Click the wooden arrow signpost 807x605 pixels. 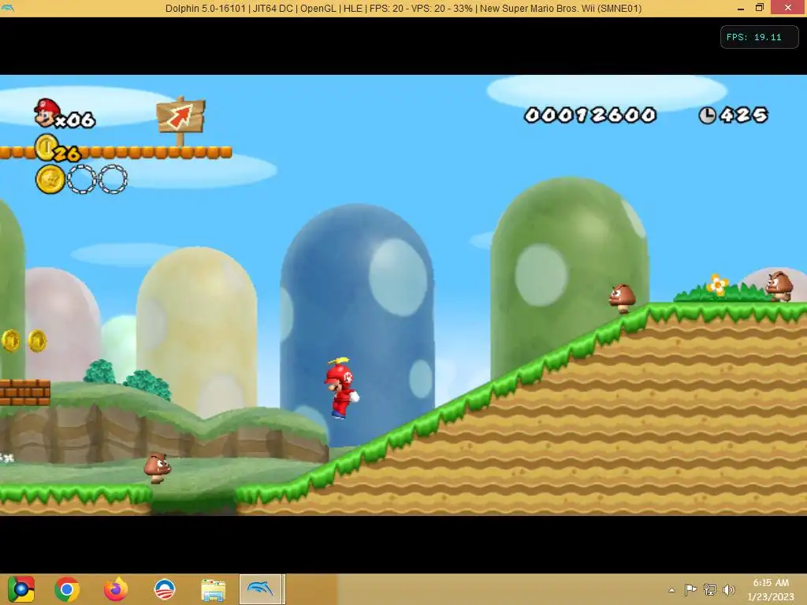(180, 121)
